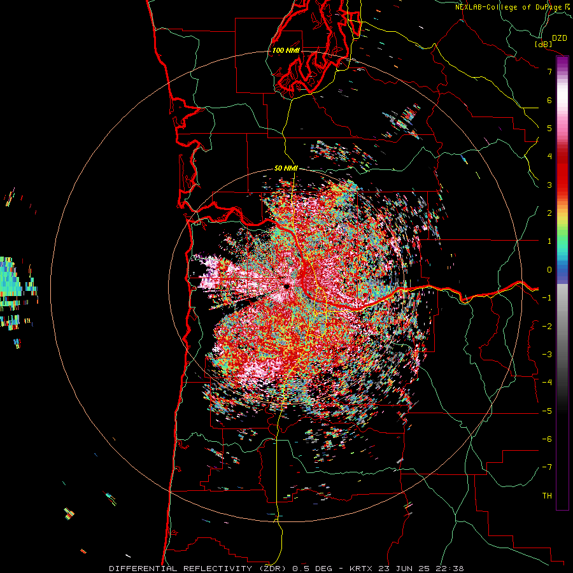Click the "[dB]" units label
The height and width of the screenshot is (573, 573).
544,44
